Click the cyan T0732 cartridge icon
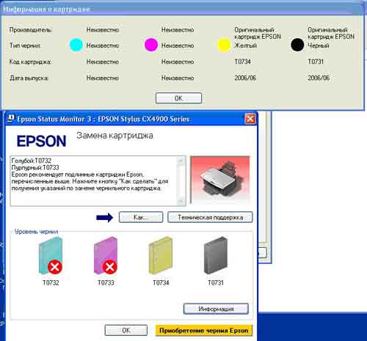The width and height of the screenshot is (367, 341). (51, 256)
